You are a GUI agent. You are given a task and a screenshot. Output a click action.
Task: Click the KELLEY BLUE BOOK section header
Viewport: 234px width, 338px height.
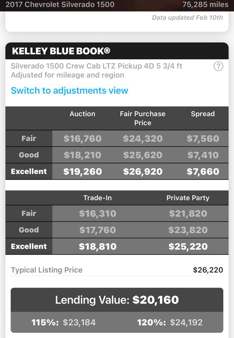pyautogui.click(x=61, y=51)
